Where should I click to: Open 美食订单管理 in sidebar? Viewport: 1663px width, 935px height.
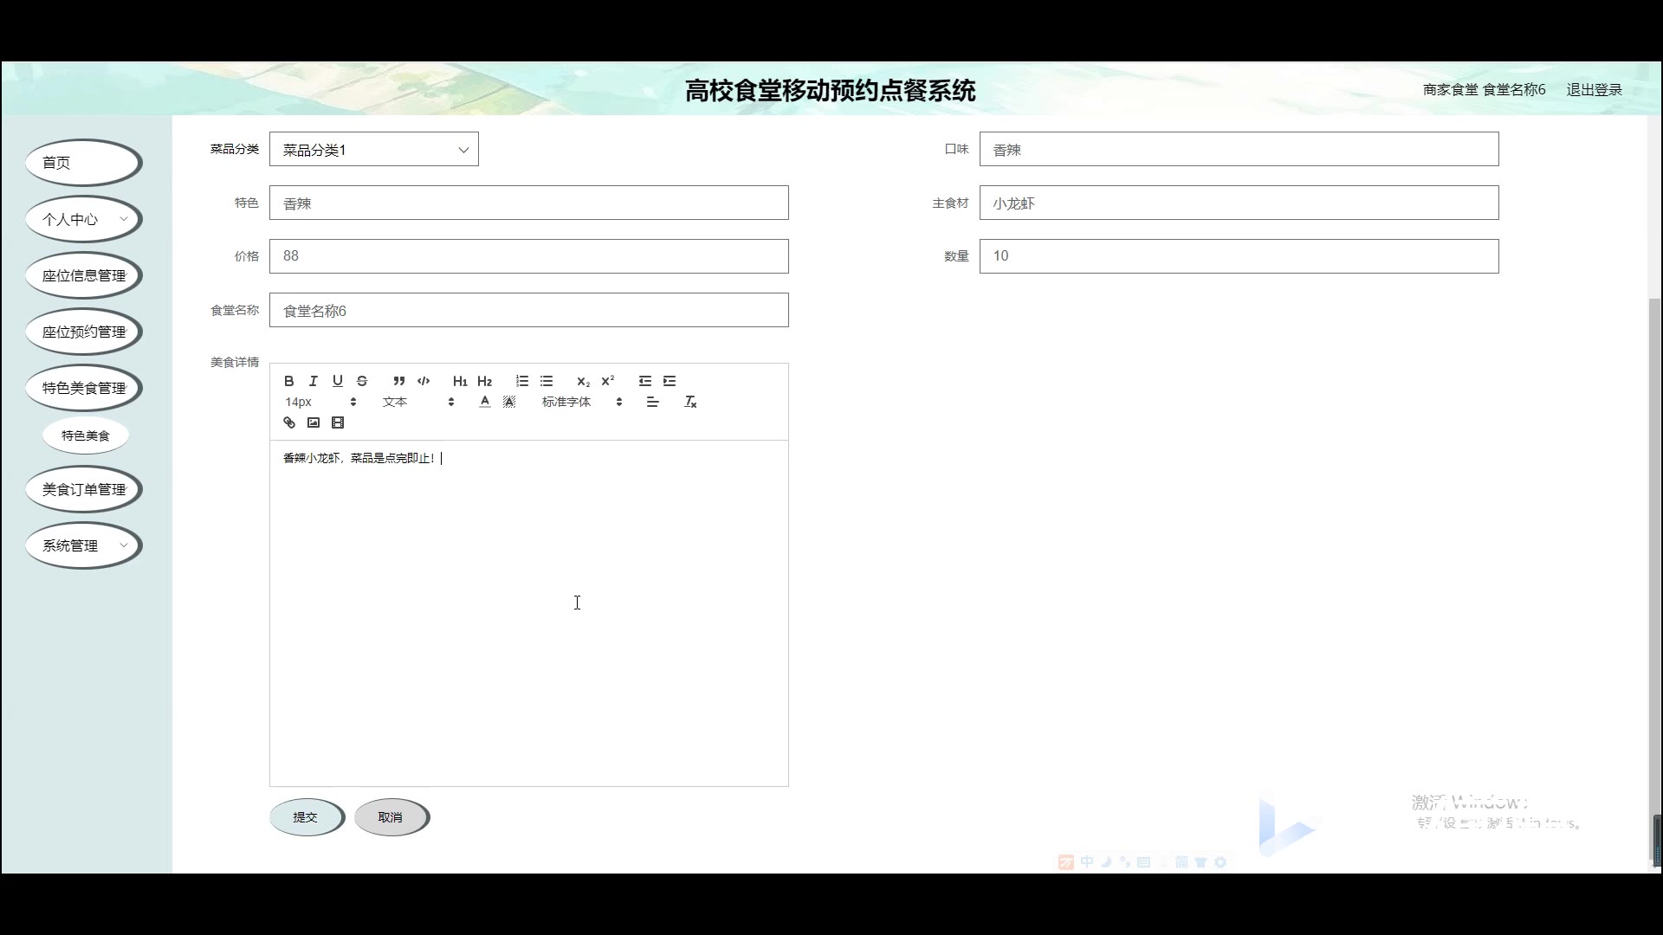click(x=84, y=490)
